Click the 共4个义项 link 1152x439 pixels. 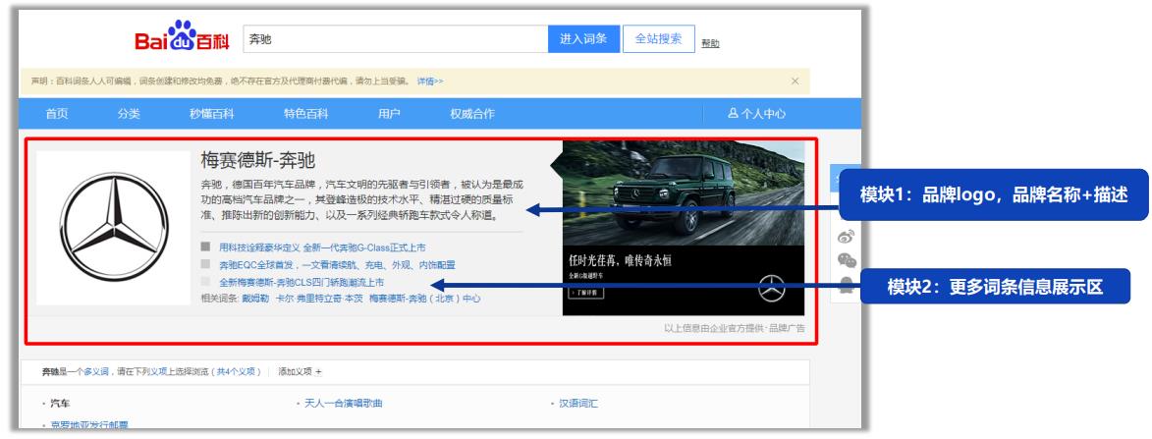(x=236, y=372)
